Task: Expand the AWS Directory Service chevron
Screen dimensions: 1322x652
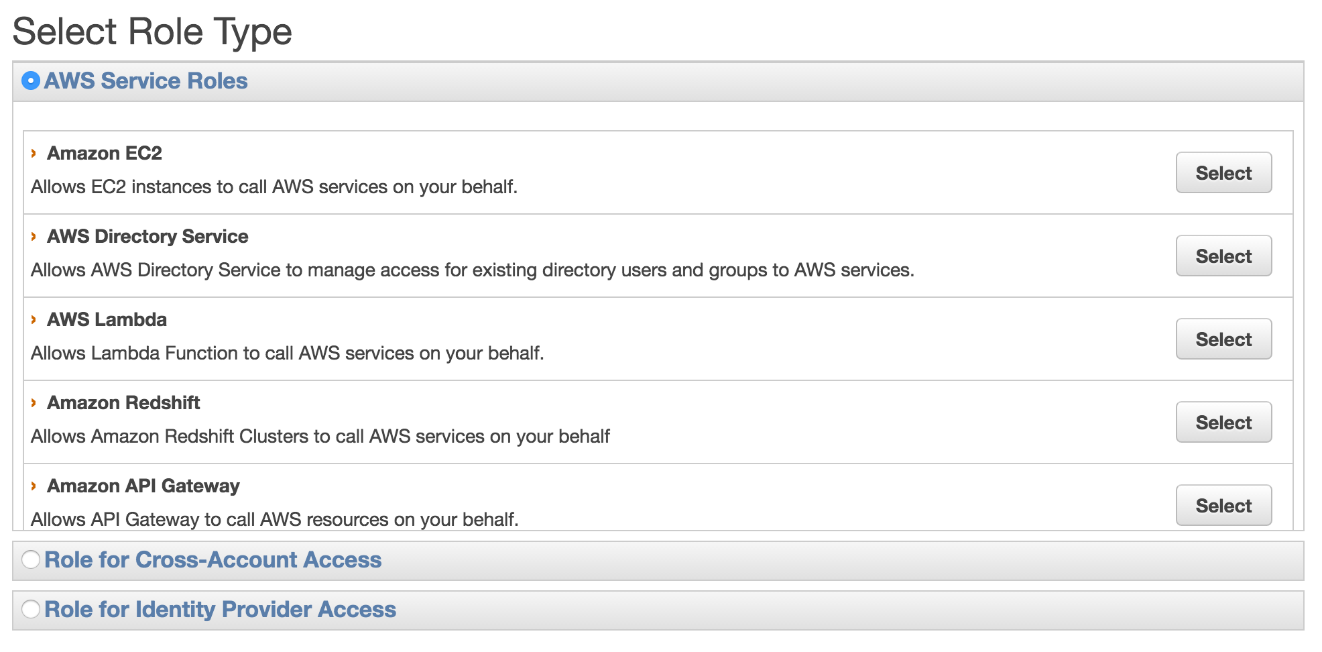Action: tap(34, 237)
